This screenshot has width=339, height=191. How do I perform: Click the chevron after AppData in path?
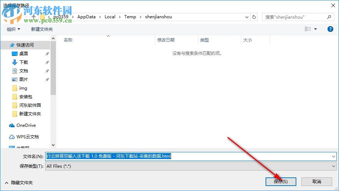click(x=100, y=17)
